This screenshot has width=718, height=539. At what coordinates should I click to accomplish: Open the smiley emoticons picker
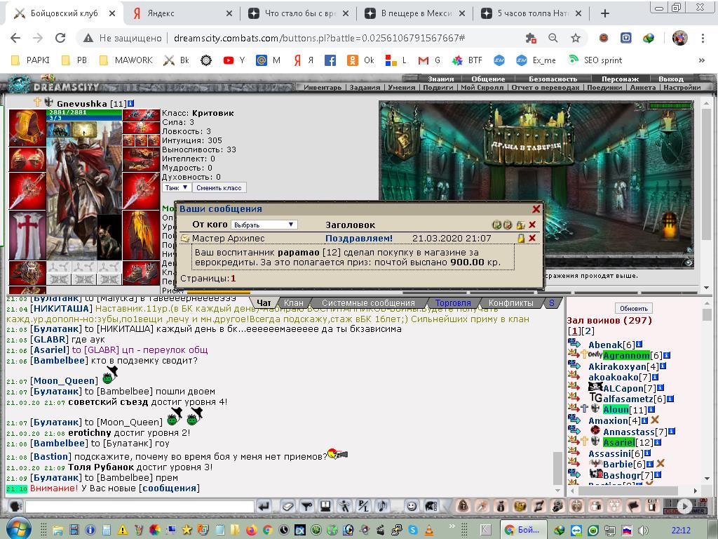click(411, 507)
